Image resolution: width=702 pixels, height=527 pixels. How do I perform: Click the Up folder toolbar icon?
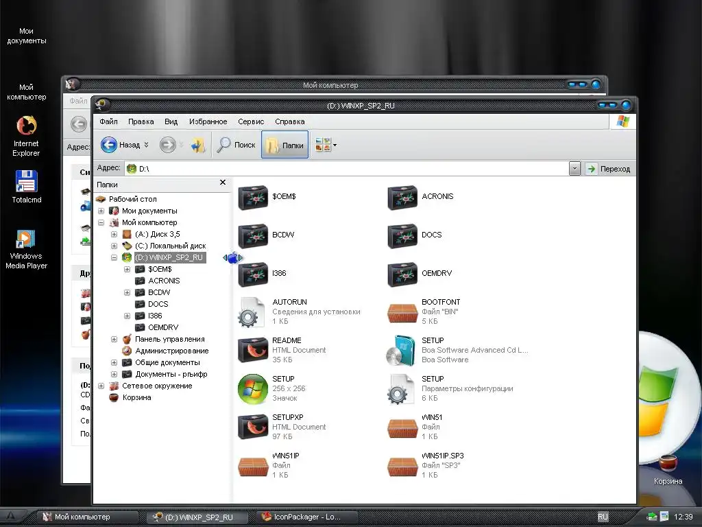pyautogui.click(x=198, y=145)
